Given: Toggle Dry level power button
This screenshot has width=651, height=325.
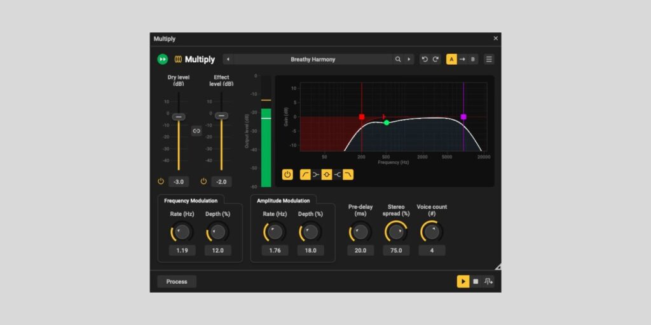Looking at the screenshot, I should click(x=161, y=181).
